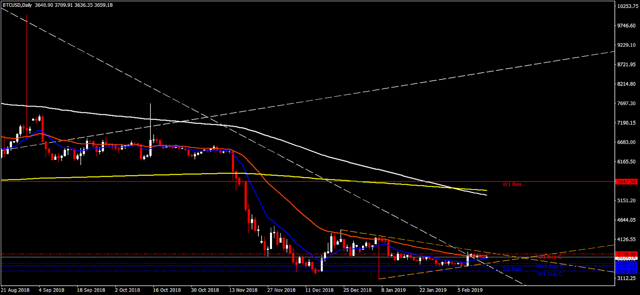Viewport: 640px width, 295px height.
Task: Click the 16 Oct 2018 date label
Action: pos(167,290)
